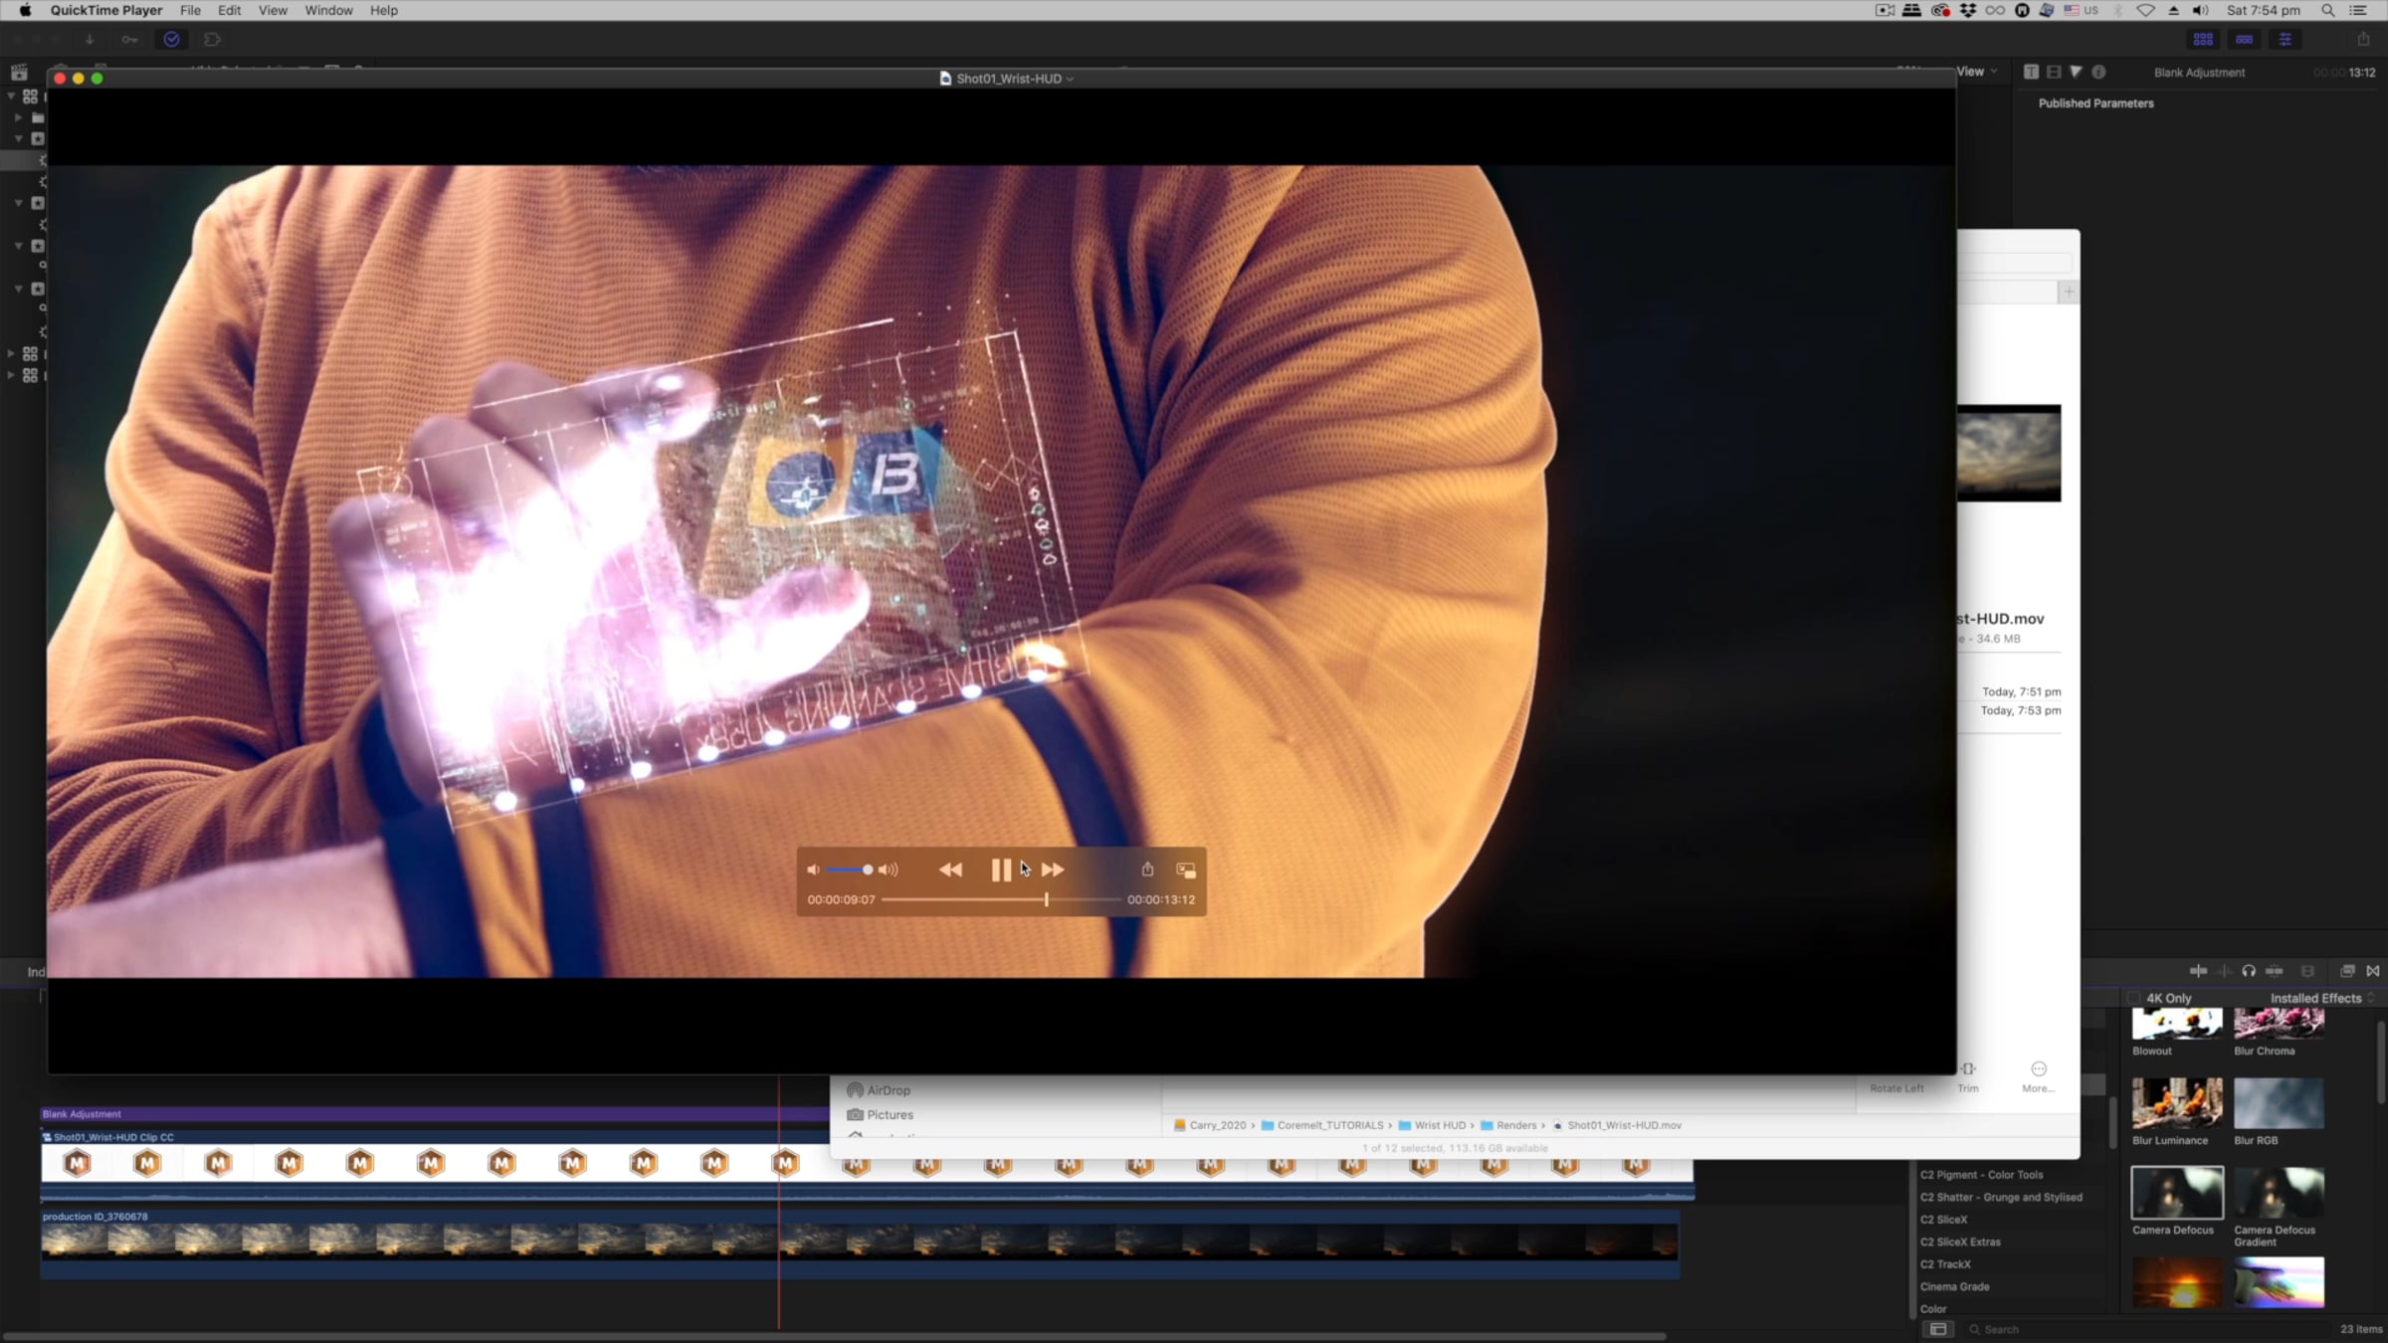Show the Libraries sidebar clapperboard icon

click(x=19, y=73)
